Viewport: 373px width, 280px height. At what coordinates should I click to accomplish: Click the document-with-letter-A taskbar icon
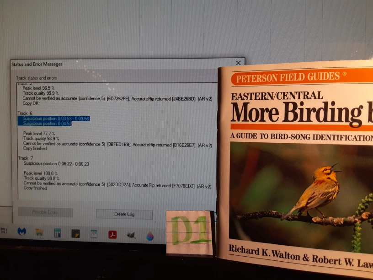pos(94,234)
